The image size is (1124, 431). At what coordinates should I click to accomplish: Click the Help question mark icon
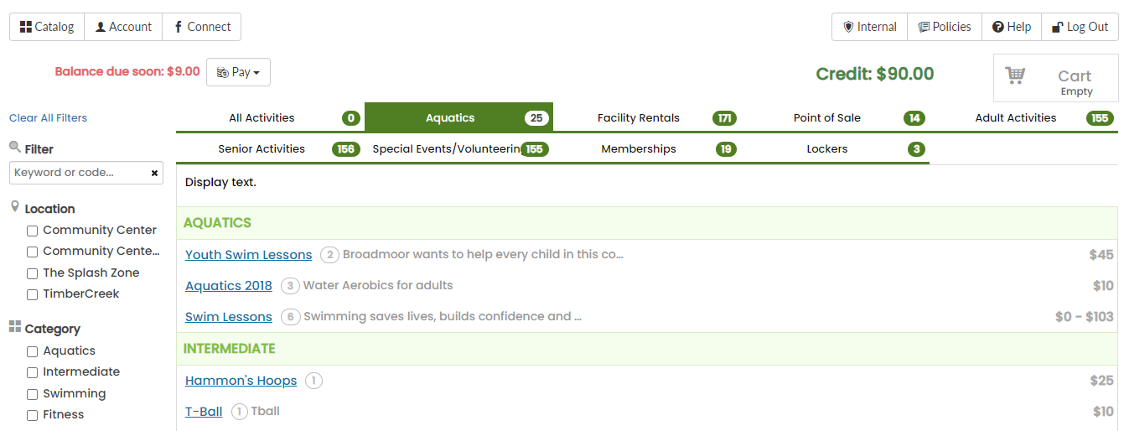pos(998,27)
